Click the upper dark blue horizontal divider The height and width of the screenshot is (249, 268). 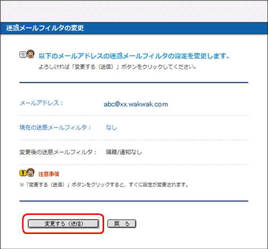coord(134,83)
